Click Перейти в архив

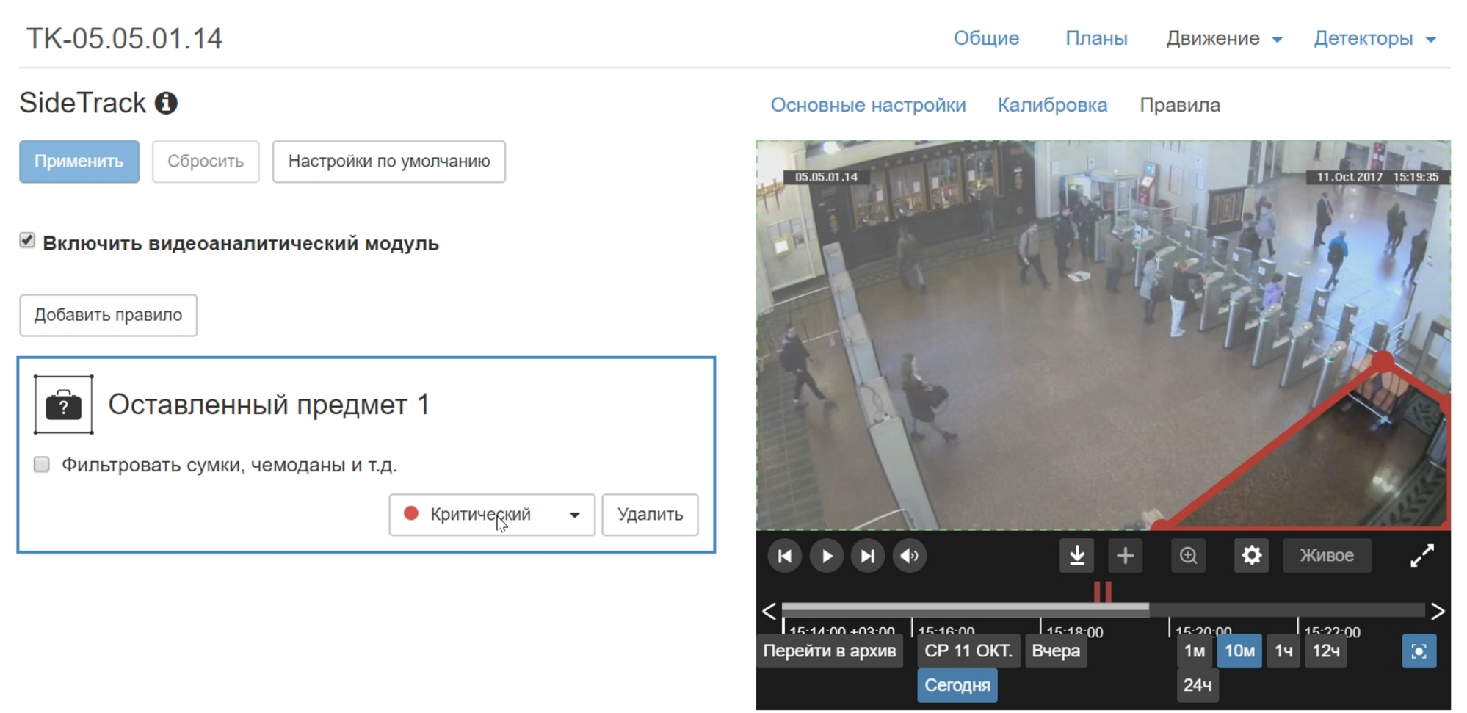click(830, 651)
